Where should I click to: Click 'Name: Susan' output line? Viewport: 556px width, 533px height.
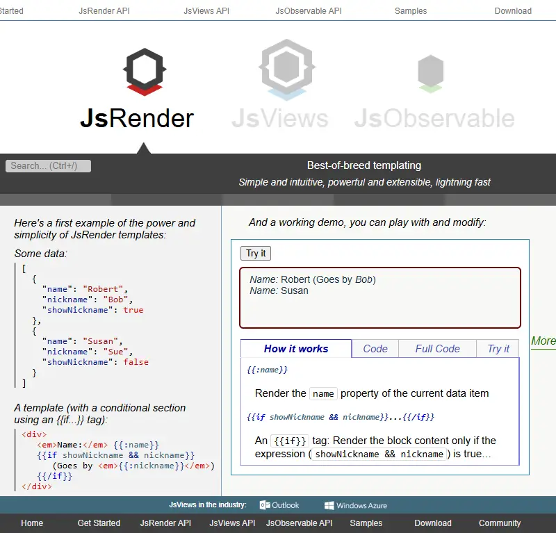tap(279, 290)
